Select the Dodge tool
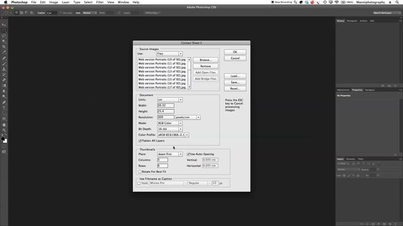This screenshot has height=226, width=403. (x=4, y=96)
